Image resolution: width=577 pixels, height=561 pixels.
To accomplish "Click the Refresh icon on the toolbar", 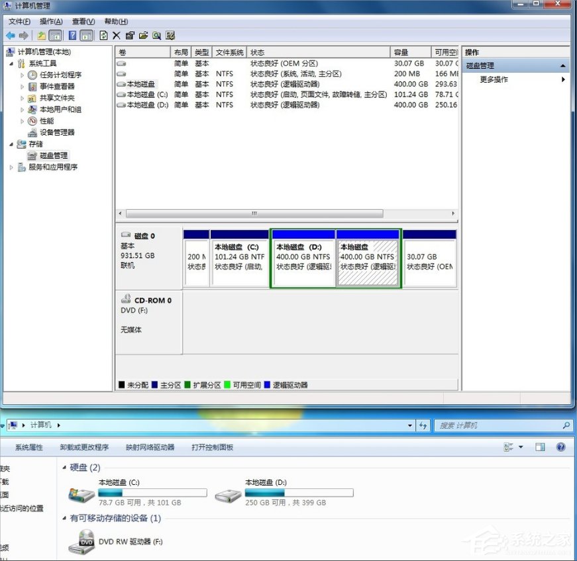I will pyautogui.click(x=103, y=36).
